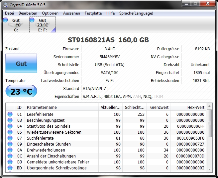Click the status icon for Drehwiederholungen
Image resolution: width=218 pixels, height=178 pixels.
pos(10,150)
